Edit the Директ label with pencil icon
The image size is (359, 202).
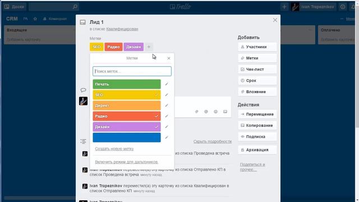pos(167,105)
